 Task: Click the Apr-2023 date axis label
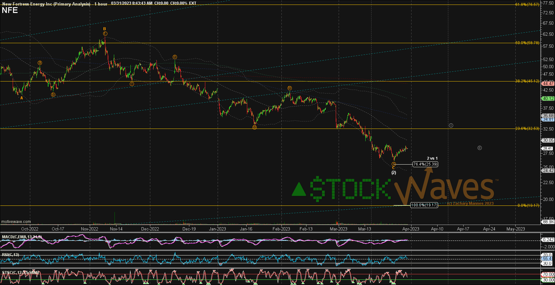click(x=410, y=228)
